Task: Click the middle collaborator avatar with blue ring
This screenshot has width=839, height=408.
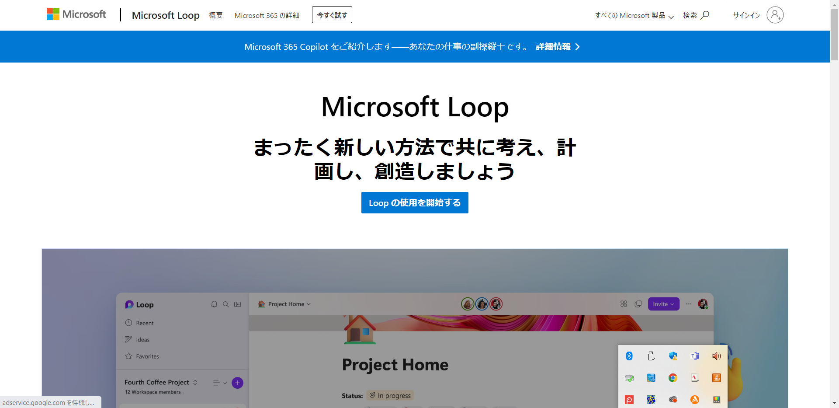Action: click(x=482, y=304)
